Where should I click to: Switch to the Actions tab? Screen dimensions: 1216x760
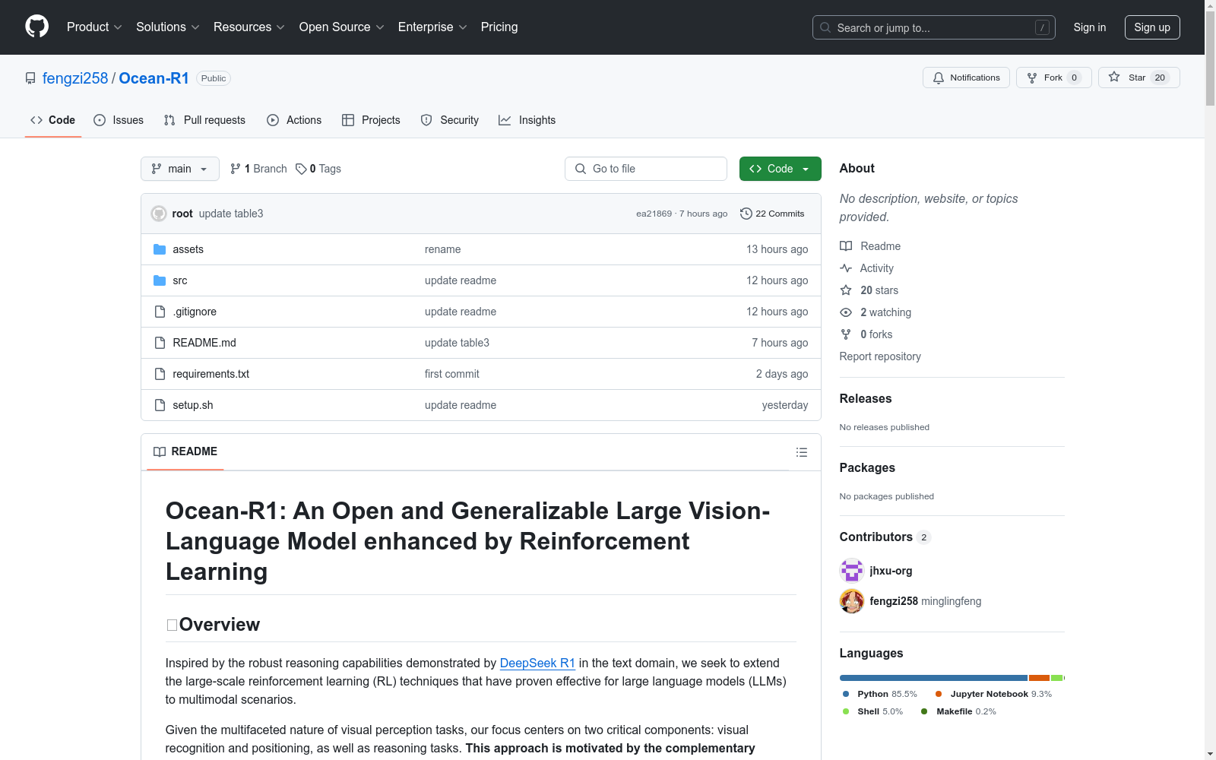(x=294, y=120)
